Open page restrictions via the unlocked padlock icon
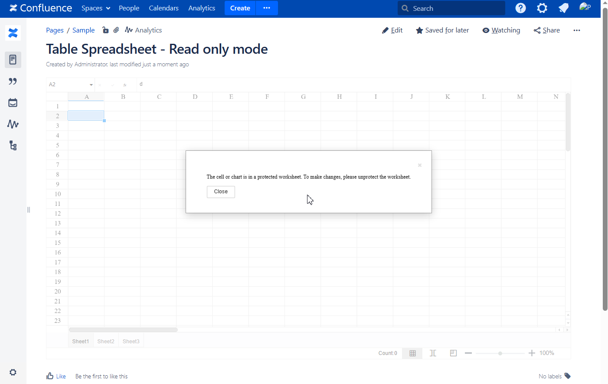This screenshot has height=384, width=608. coord(105,30)
